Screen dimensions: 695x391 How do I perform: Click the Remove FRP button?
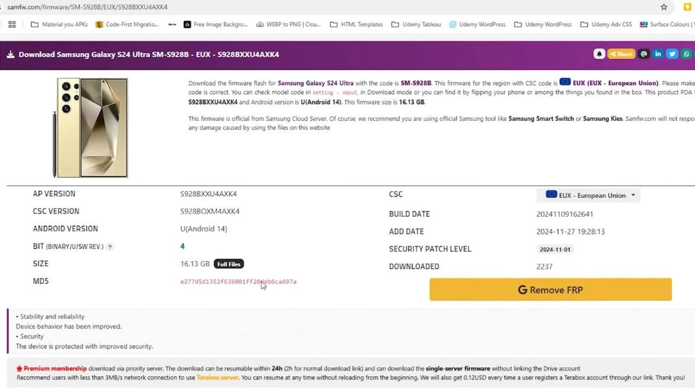tap(550, 289)
